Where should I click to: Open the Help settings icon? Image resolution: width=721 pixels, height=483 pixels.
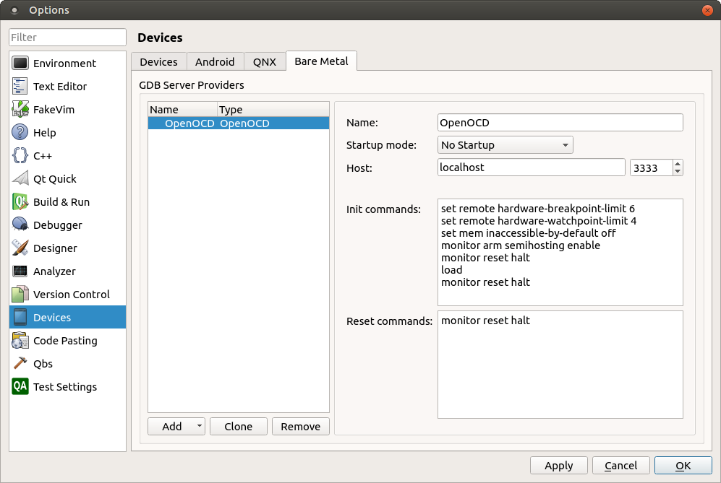coord(20,133)
